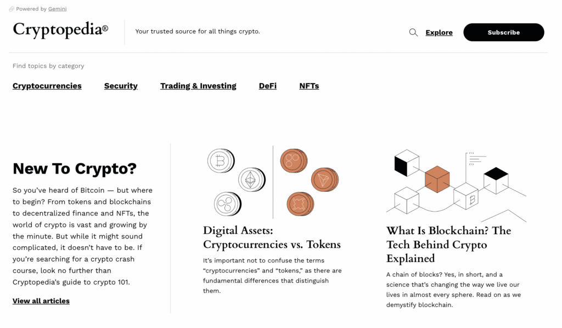Open the Security category
Screen dimensions: 562x328
coord(121,86)
